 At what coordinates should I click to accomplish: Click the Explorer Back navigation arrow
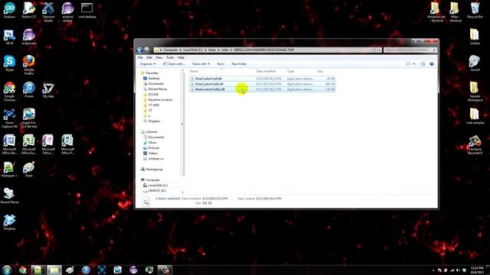(x=139, y=50)
